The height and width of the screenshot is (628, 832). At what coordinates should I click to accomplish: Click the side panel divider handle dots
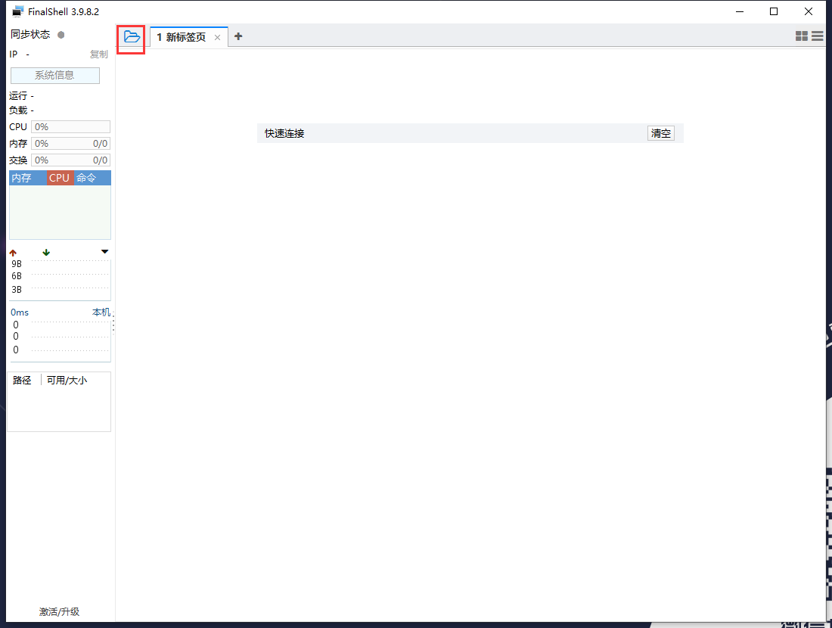click(113, 324)
